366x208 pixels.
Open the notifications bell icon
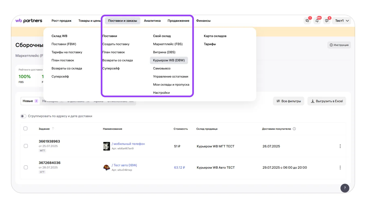[x=317, y=21]
